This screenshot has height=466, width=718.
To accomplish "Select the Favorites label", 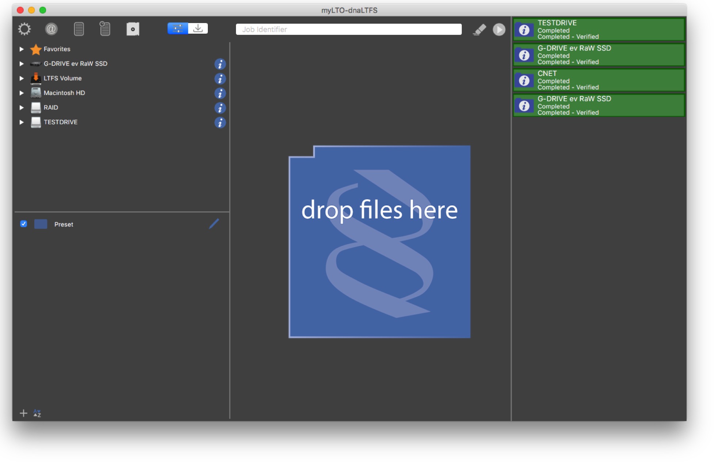I will pos(57,49).
